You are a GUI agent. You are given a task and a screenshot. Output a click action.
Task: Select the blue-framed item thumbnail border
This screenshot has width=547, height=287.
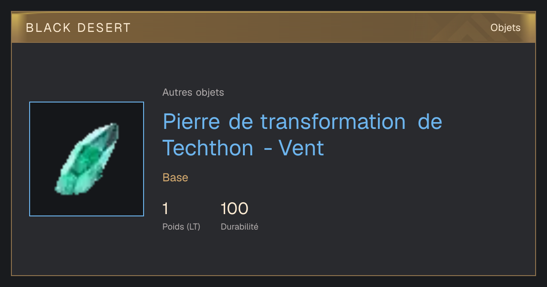click(87, 159)
